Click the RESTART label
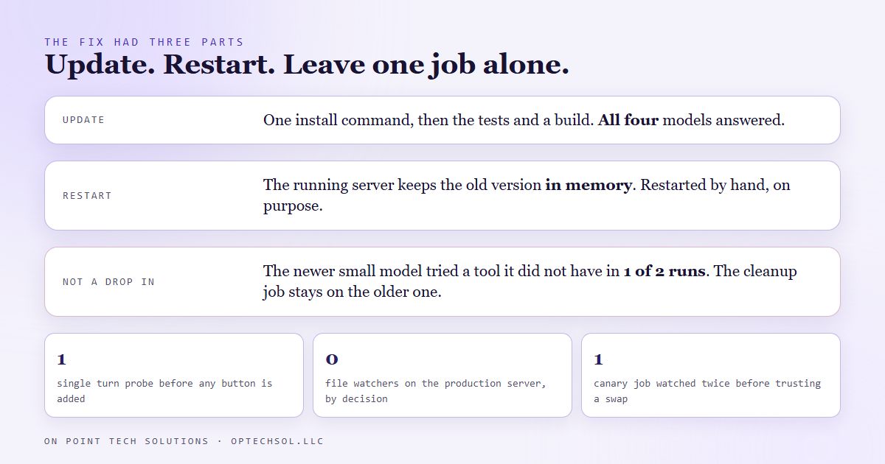885x464 pixels. coord(87,196)
